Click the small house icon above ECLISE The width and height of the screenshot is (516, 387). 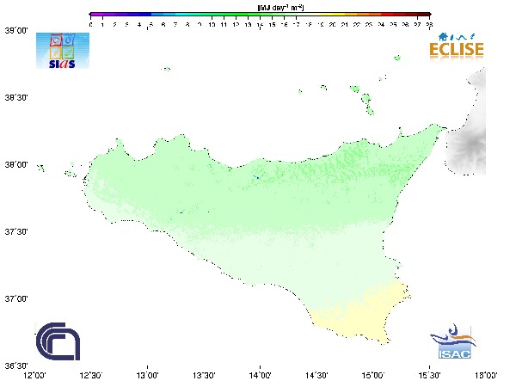443,36
